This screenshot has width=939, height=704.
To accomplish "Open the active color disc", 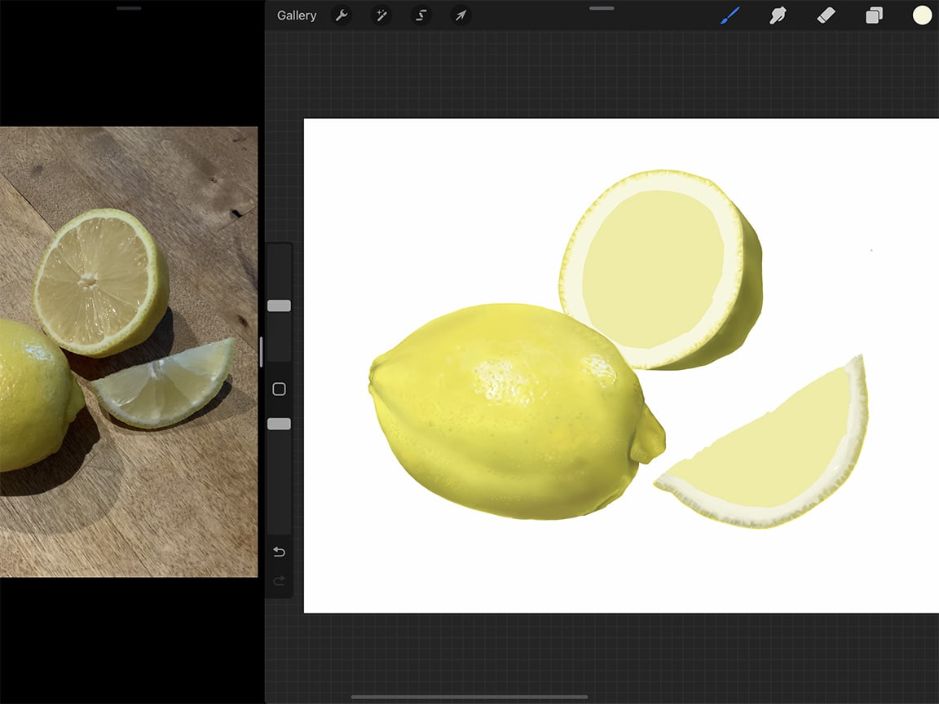I will tap(921, 15).
